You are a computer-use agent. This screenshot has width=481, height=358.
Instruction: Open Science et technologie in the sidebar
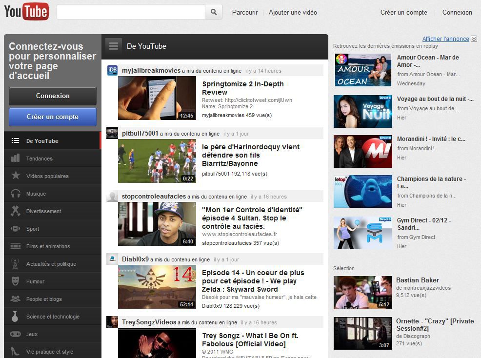(53, 317)
